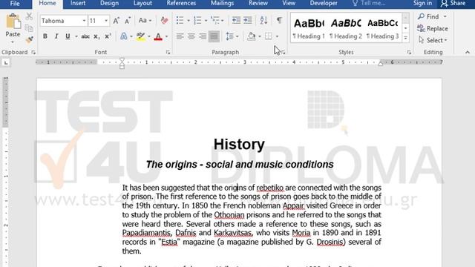
Task: Align text right
Action: pyautogui.click(x=203, y=36)
